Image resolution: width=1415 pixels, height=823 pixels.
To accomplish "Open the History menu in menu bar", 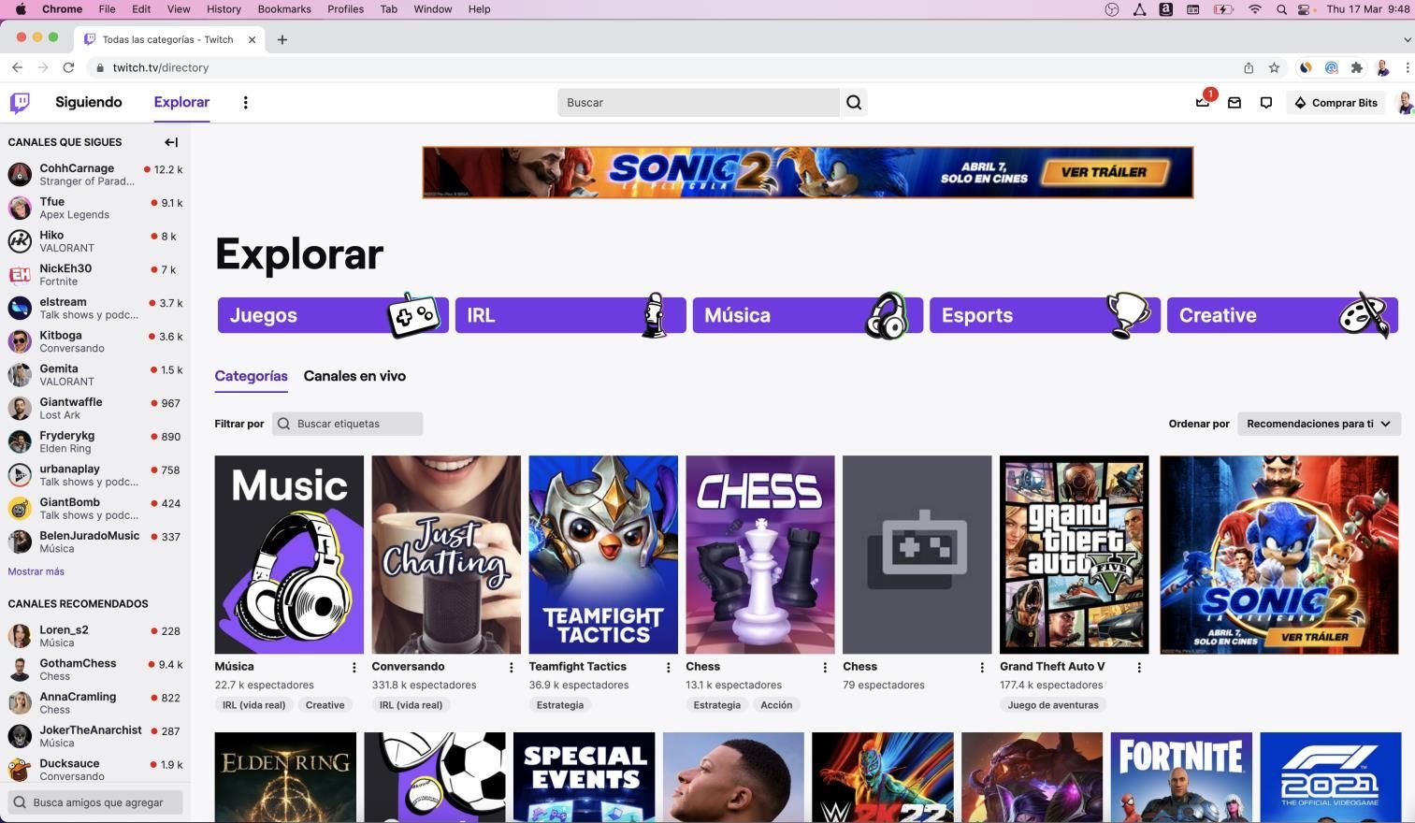I will click(x=224, y=9).
